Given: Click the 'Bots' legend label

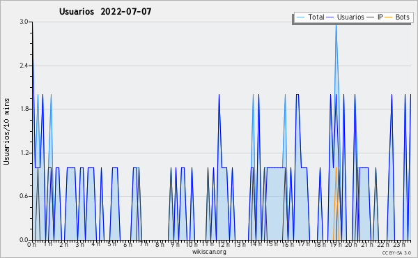Looking at the screenshot, I should click(x=402, y=17).
